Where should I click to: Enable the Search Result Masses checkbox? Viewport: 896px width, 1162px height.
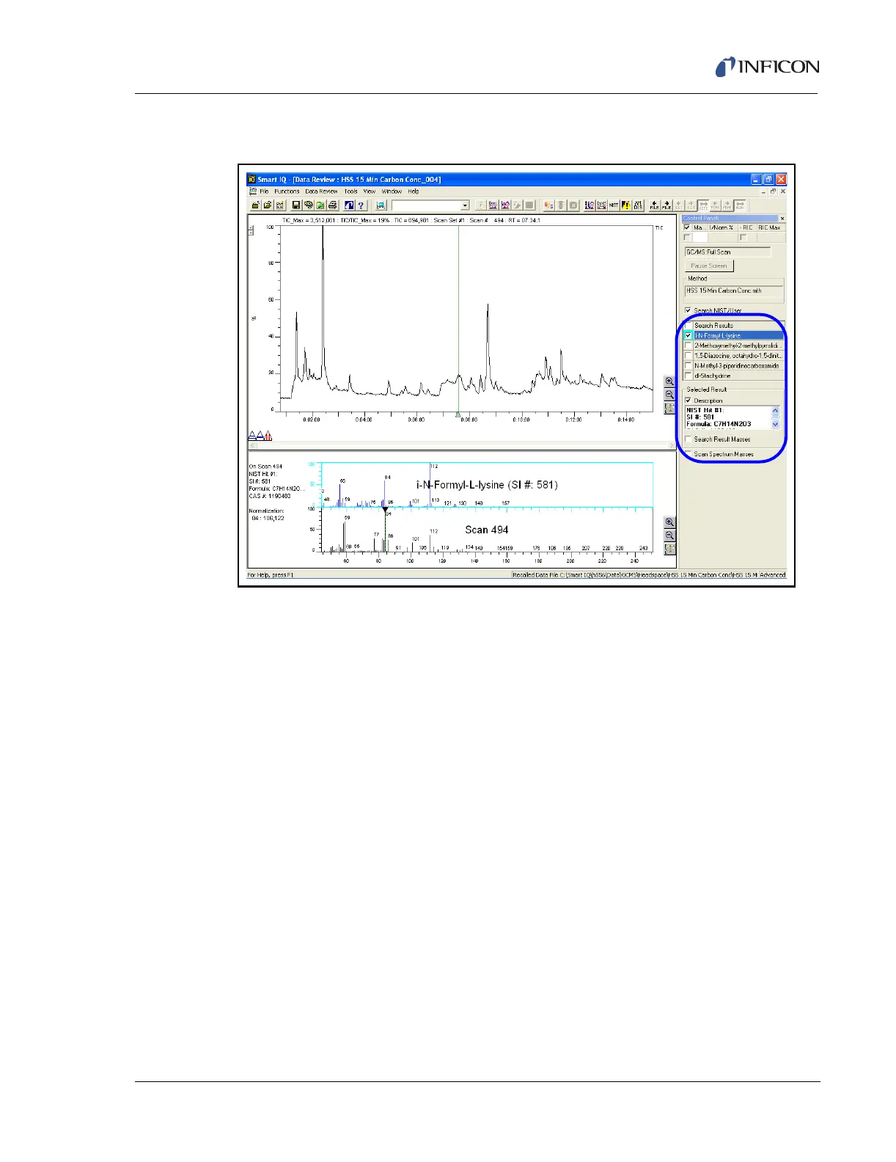click(688, 439)
